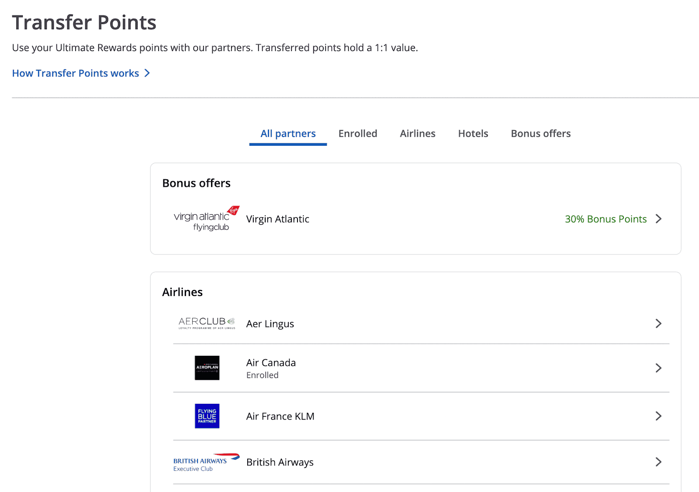The height and width of the screenshot is (492, 699).
Task: Open the Aer Lingus row chevron
Action: click(x=658, y=323)
